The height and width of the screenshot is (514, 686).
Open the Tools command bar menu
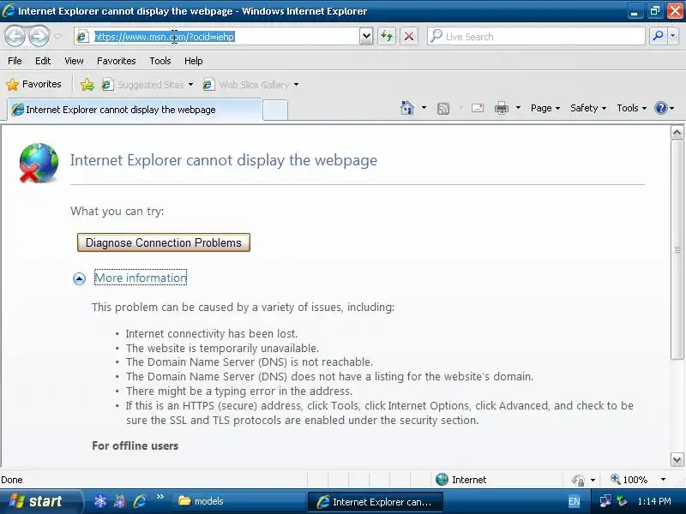pos(631,108)
